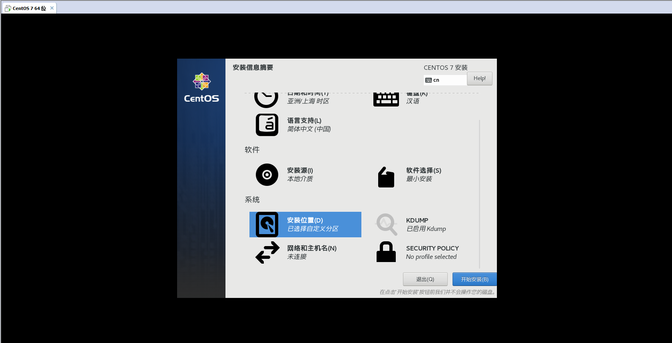This screenshot has height=343, width=672.
Task: Click 亚洲/上海 时区 timezone text
Action: 308,101
